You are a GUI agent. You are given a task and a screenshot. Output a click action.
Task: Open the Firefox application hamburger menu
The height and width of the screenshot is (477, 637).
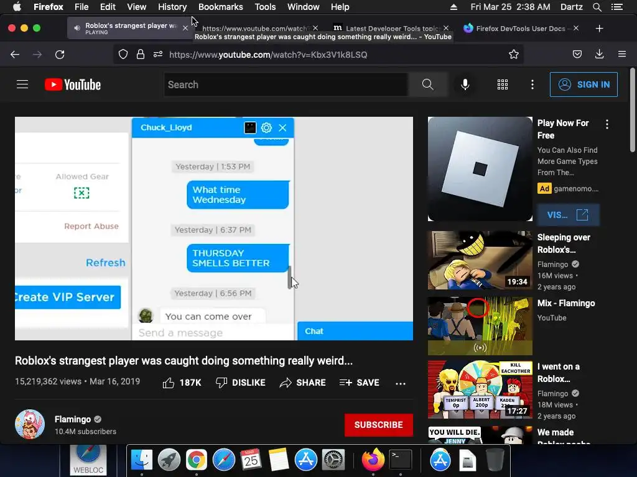622,54
